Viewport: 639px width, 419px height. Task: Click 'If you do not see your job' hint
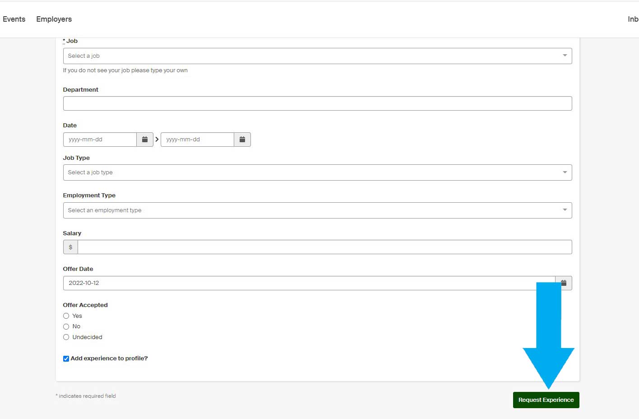point(125,70)
